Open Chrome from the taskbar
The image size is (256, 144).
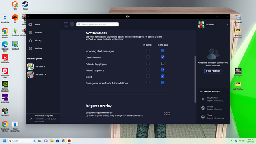click(64, 141)
